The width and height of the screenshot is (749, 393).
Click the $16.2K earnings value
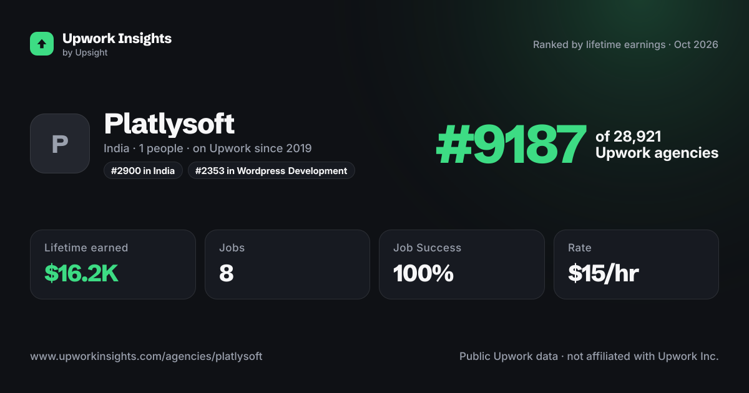pos(81,273)
